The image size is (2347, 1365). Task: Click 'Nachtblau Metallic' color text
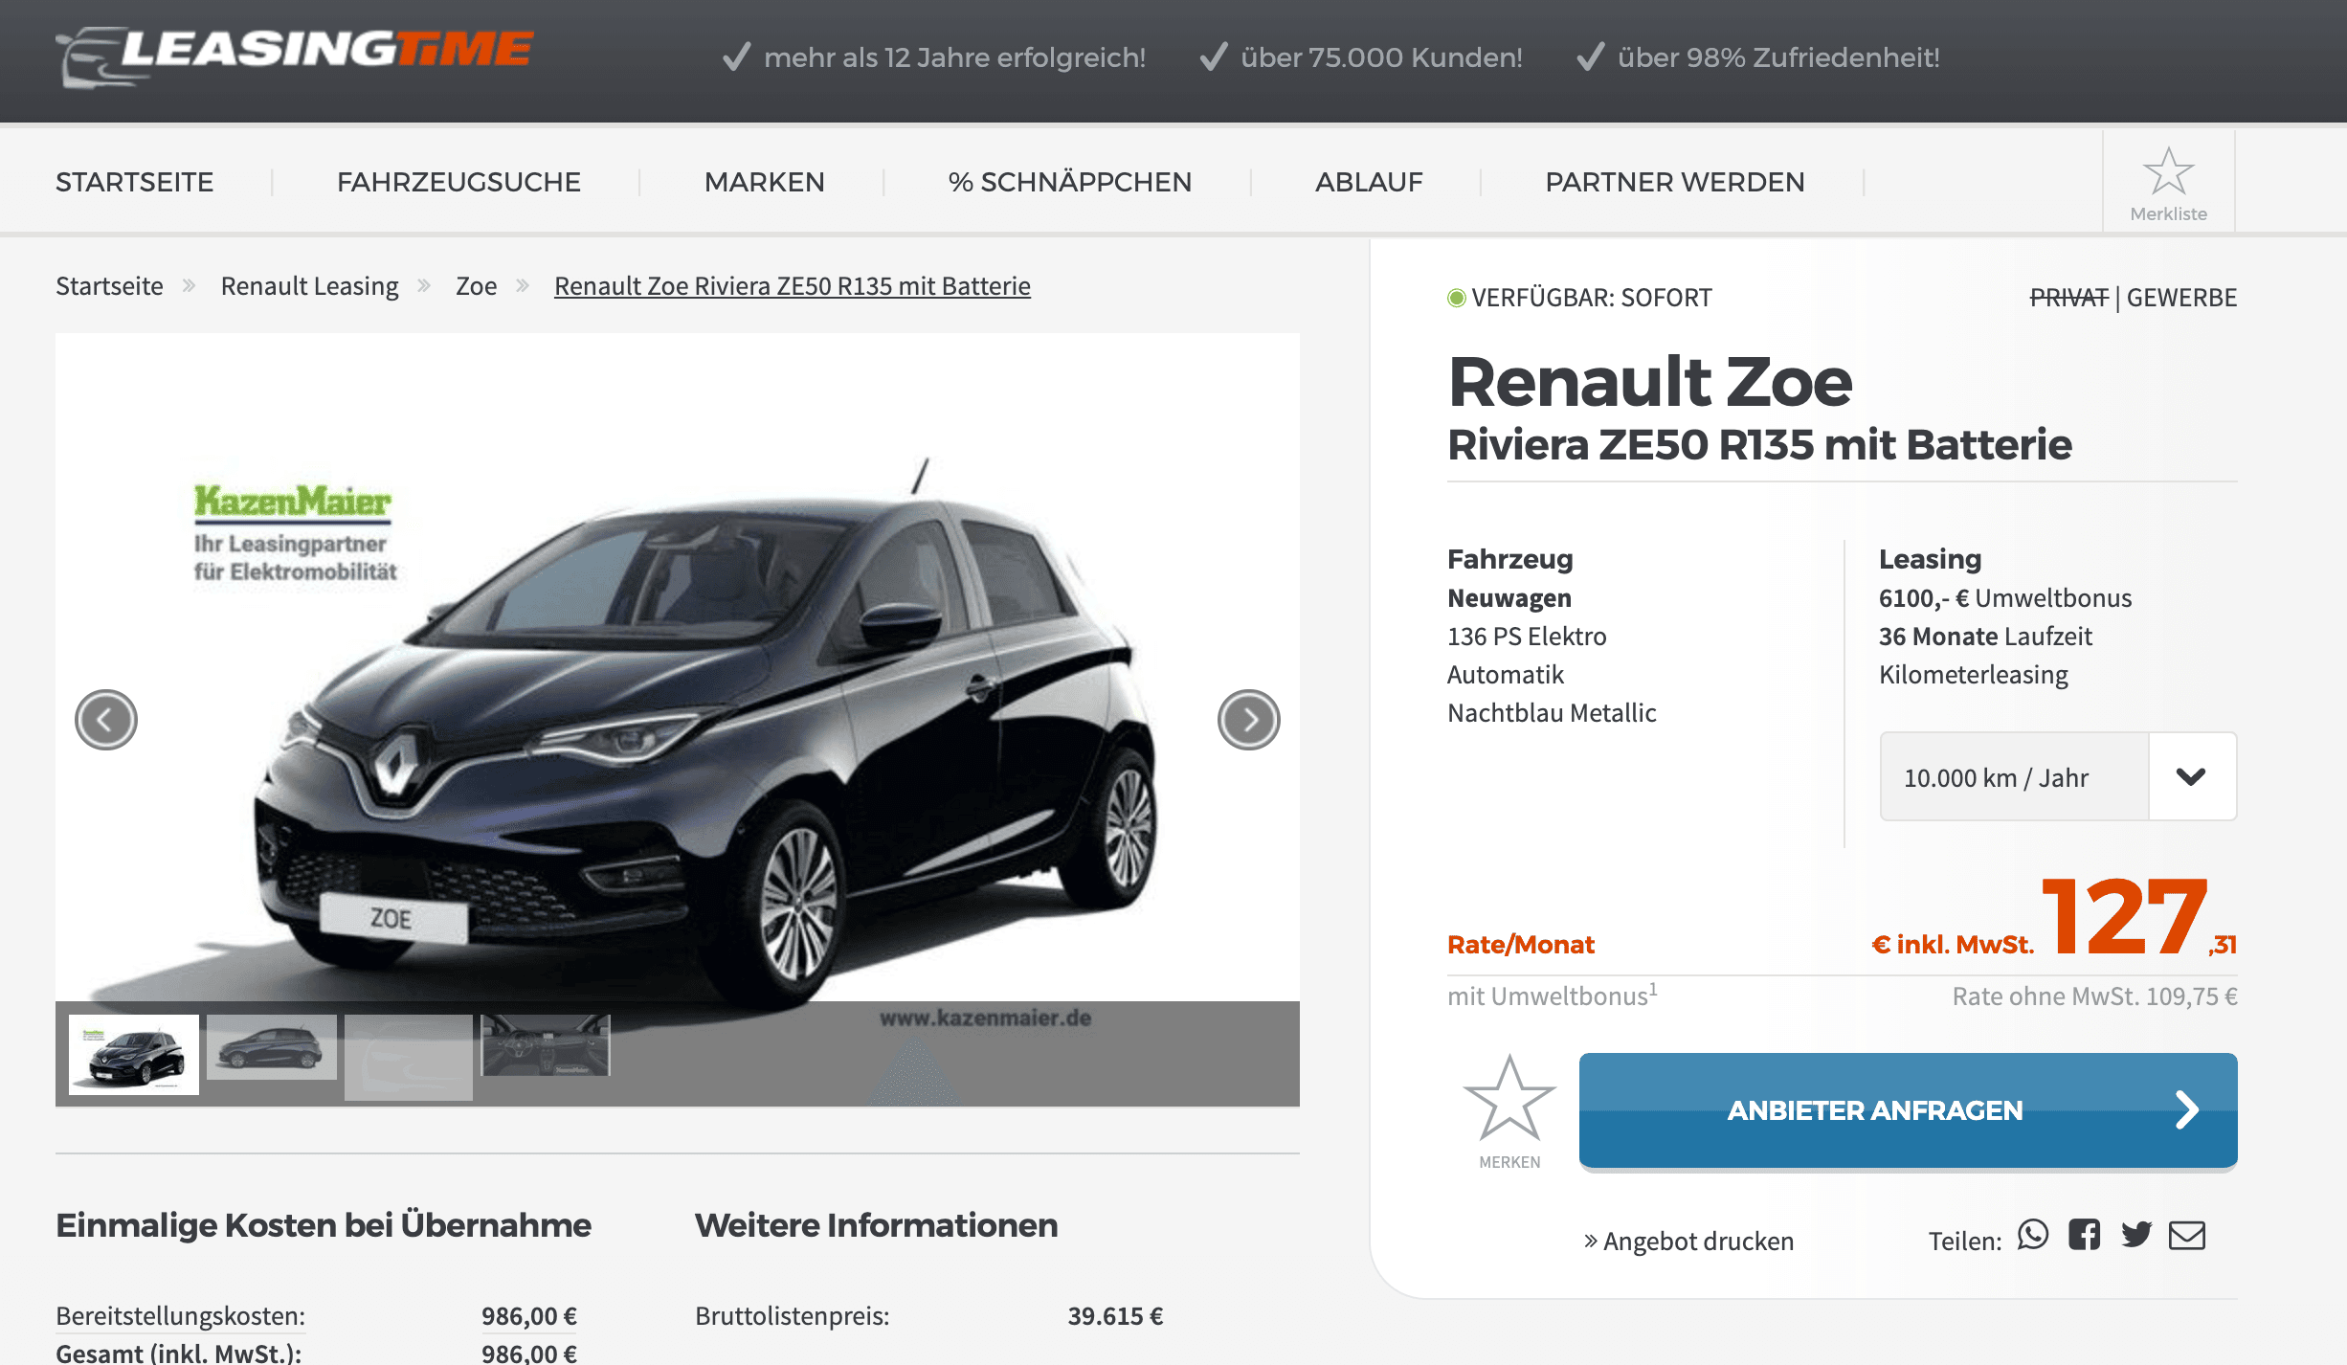pos(1552,713)
